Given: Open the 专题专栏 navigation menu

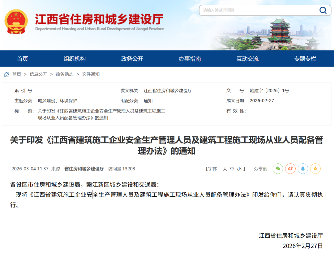Looking at the screenshot, I should pyautogui.click(x=305, y=59).
